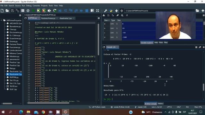Click LSP Python: ready status
This screenshot has width=205, height=115.
click(x=97, y=107)
